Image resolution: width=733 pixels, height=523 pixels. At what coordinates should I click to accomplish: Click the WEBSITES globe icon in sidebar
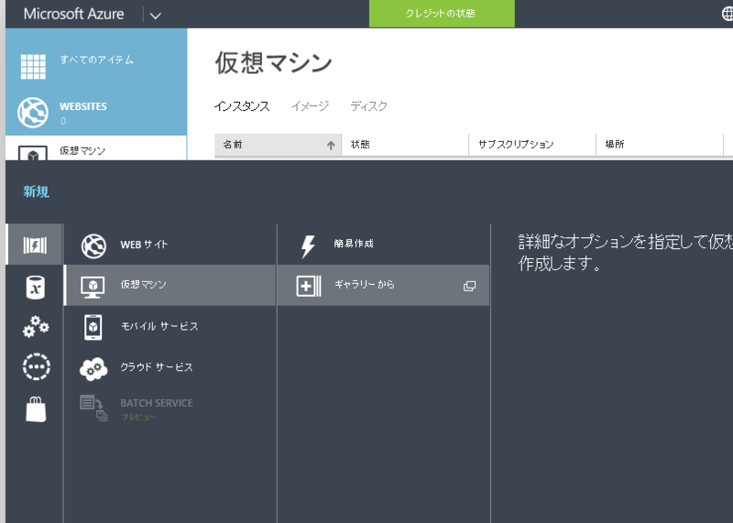coord(33,113)
